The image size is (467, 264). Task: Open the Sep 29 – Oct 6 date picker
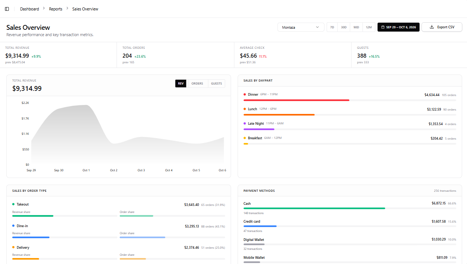(398, 27)
